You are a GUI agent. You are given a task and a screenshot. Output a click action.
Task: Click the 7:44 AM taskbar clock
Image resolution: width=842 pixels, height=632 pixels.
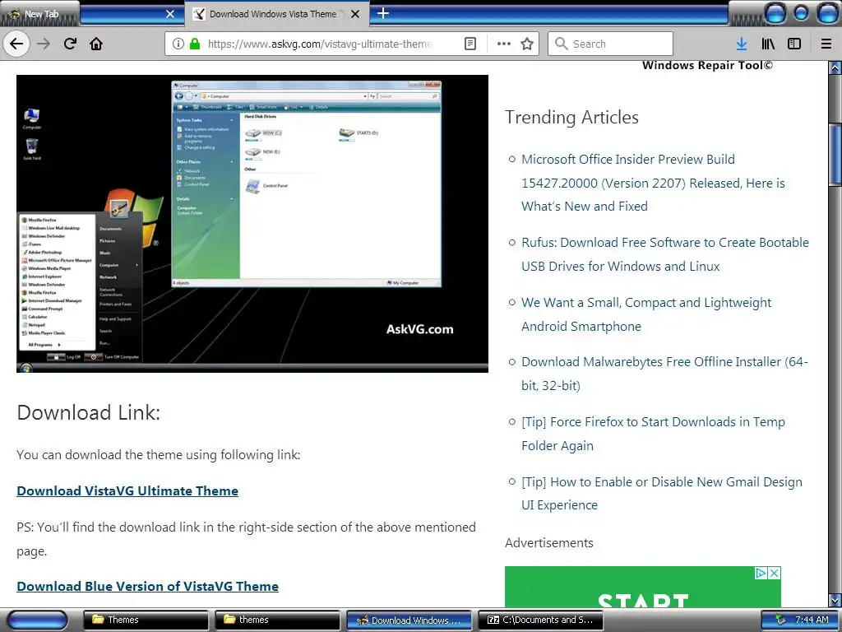coord(812,620)
